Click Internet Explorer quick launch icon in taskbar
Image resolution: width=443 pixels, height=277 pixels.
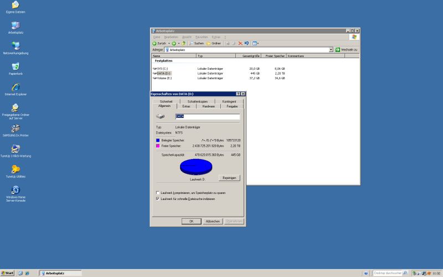(x=27, y=273)
